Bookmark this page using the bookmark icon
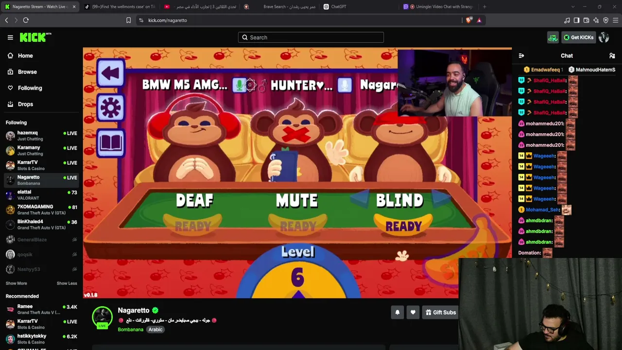 click(x=128, y=20)
